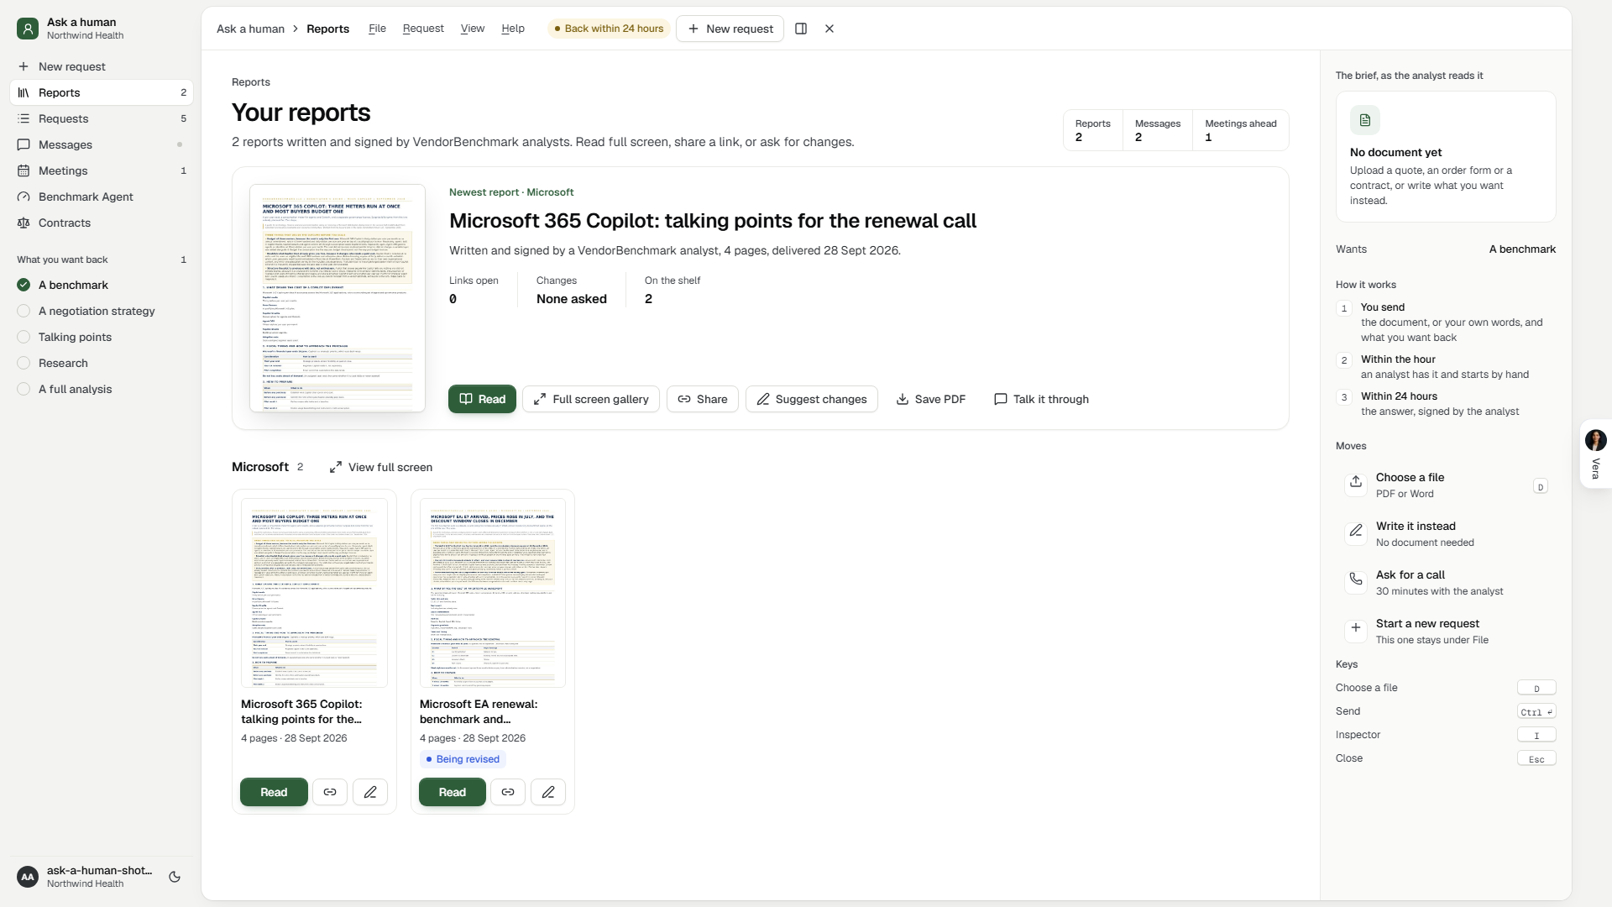The width and height of the screenshot is (1612, 907).
Task: Select A full analysis option
Action: point(101,389)
